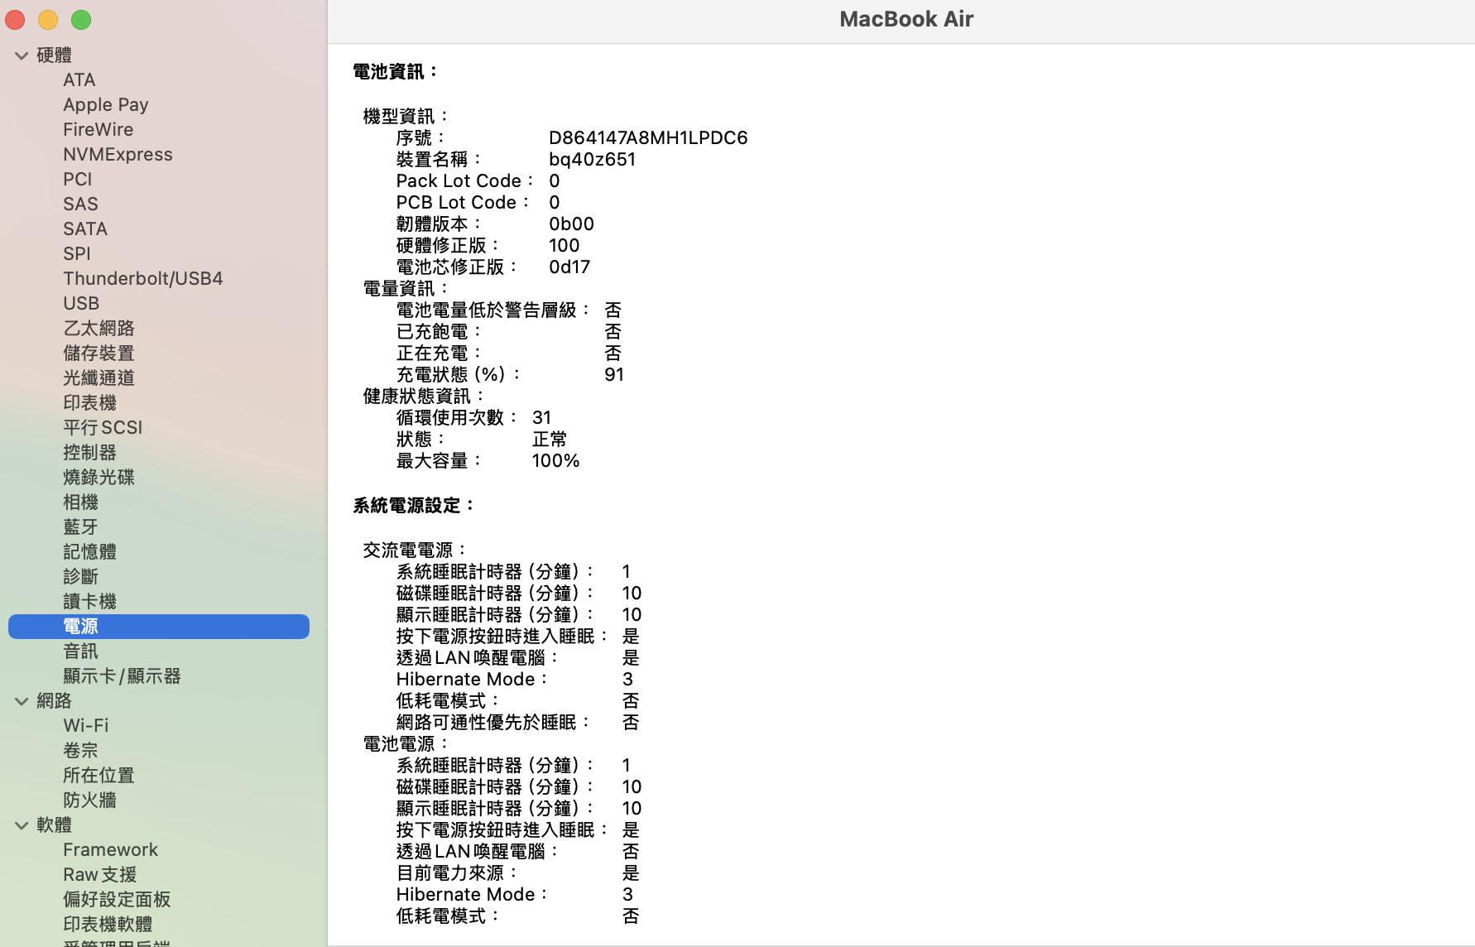Image resolution: width=1475 pixels, height=947 pixels.
Task: Select 讀卡機 in the sidebar
Action: (90, 602)
